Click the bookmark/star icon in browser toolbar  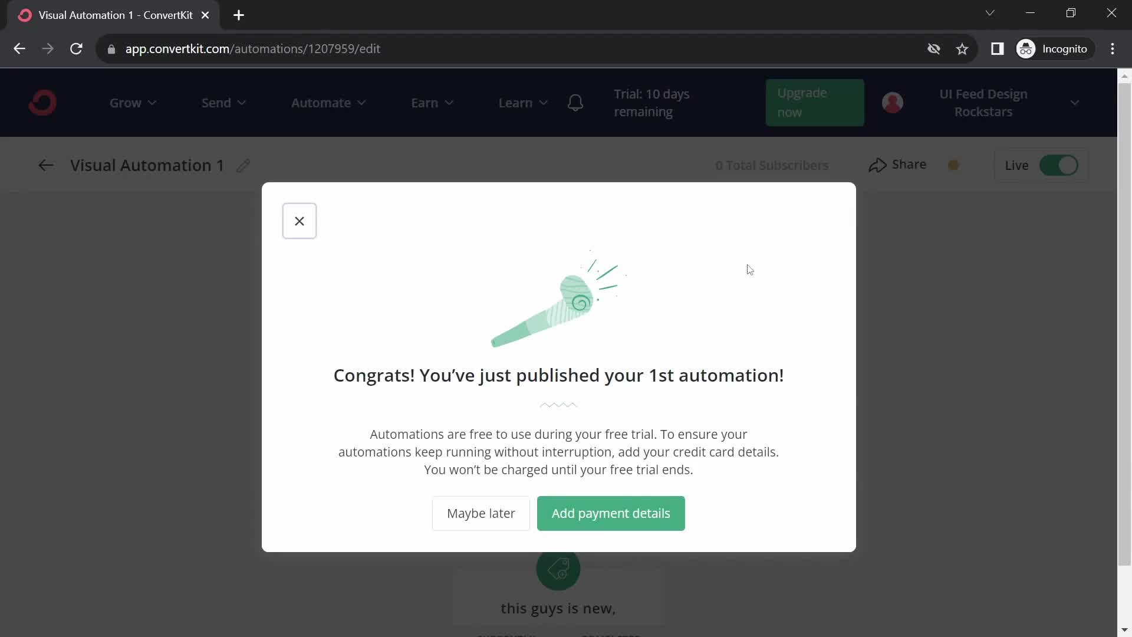tap(963, 48)
